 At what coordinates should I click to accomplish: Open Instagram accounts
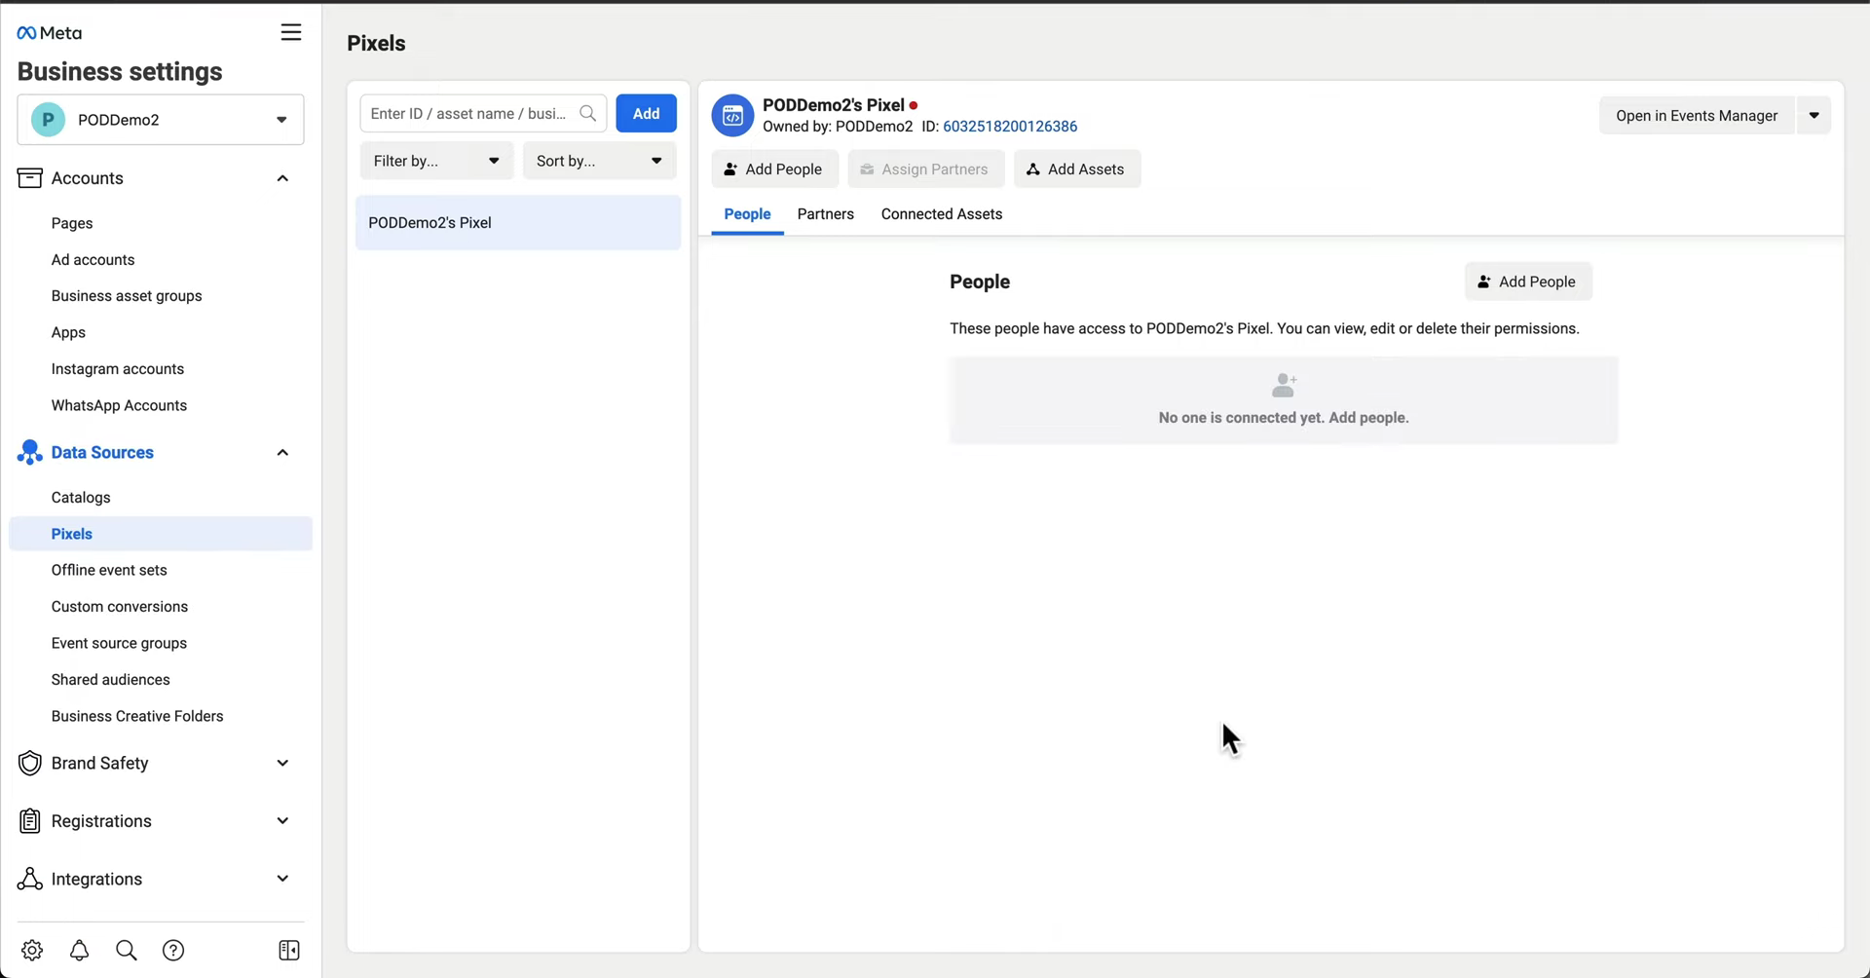118,369
